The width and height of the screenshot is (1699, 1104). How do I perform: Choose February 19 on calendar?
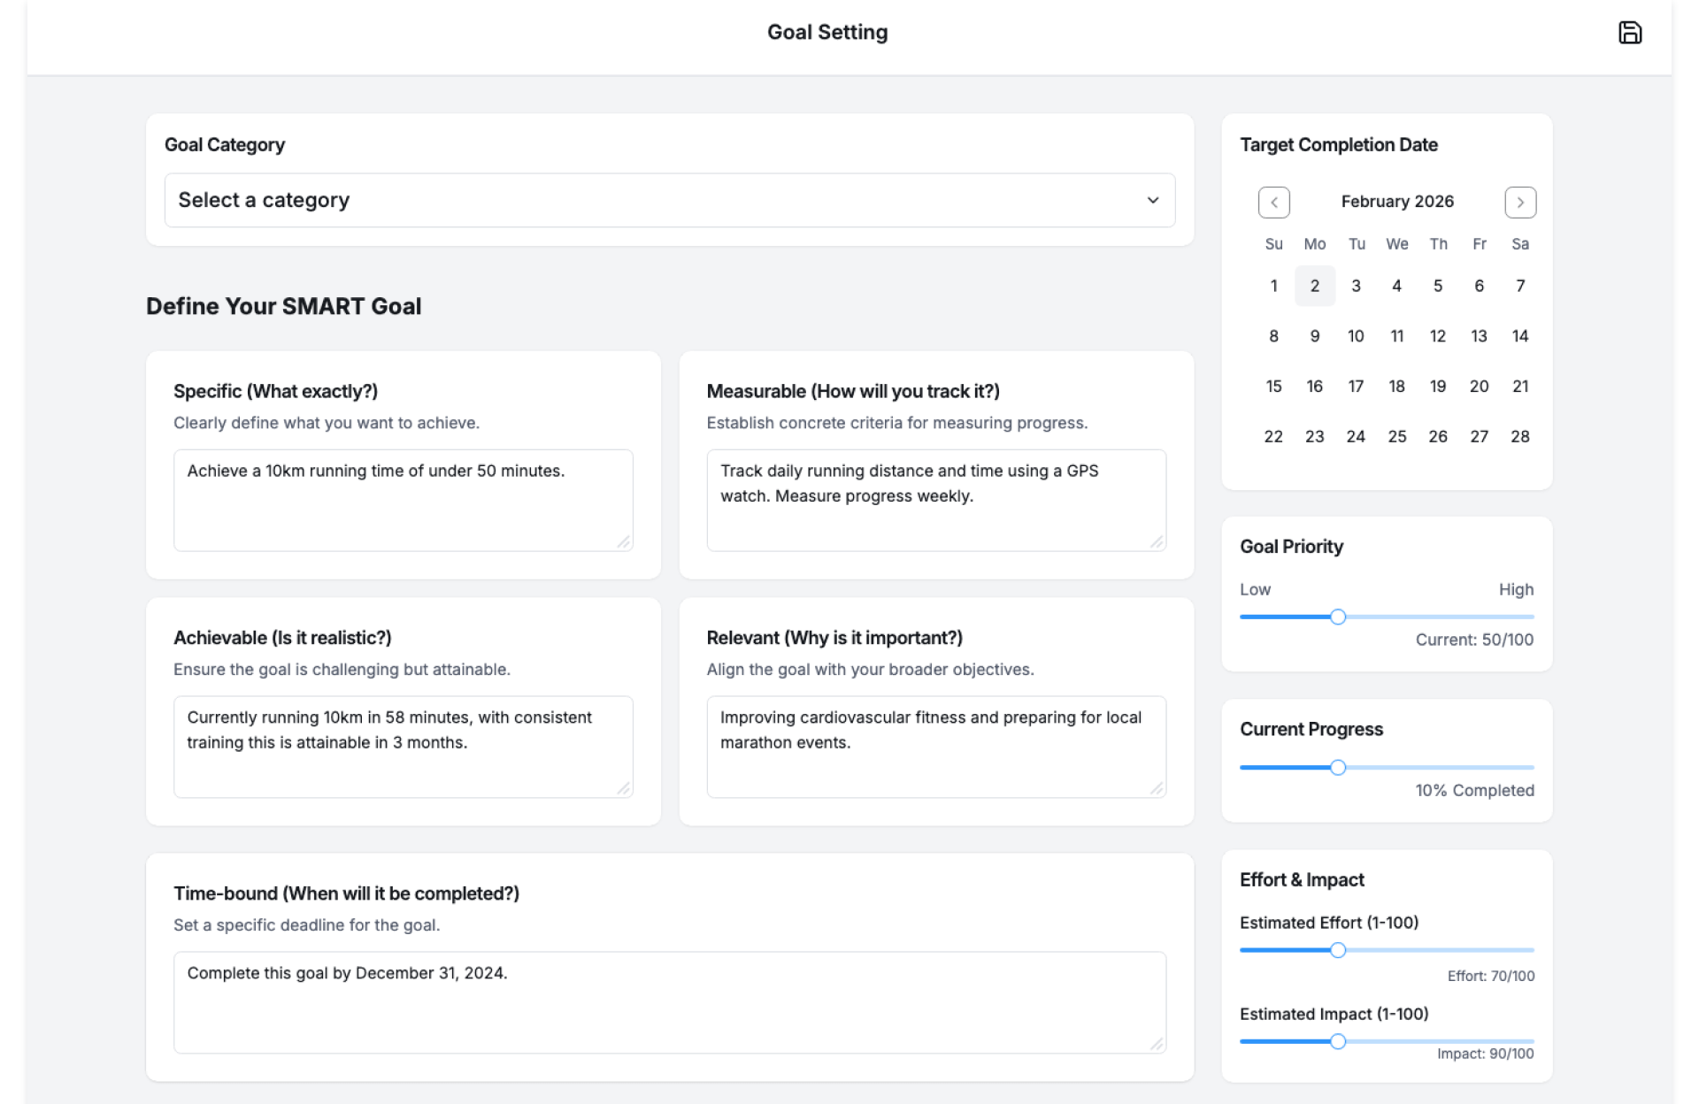coord(1437,387)
